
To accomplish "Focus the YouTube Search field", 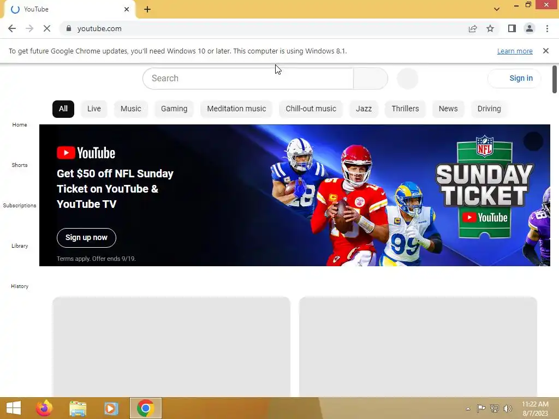I will coord(248,79).
